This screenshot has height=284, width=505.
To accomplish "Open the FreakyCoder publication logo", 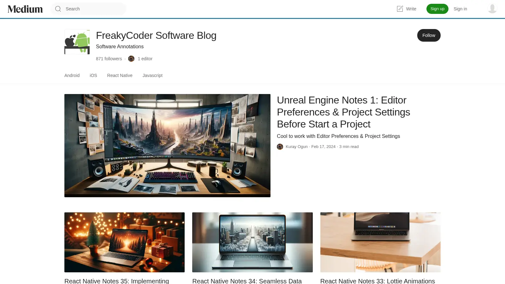I will (77, 42).
